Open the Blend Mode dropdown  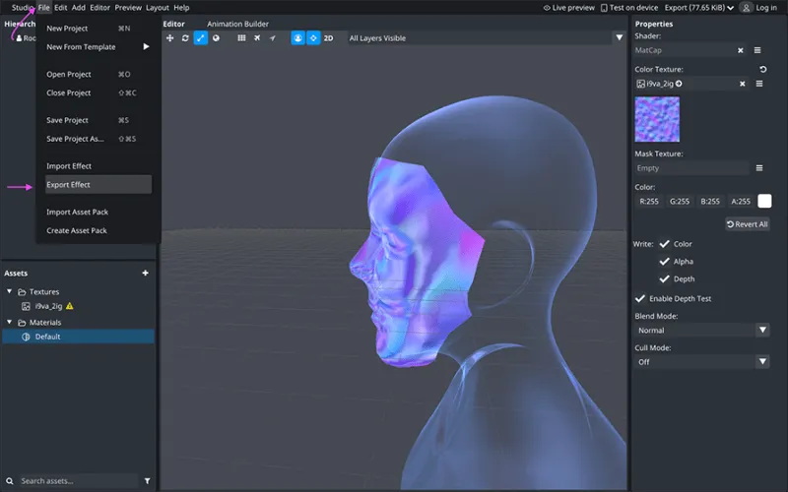[x=701, y=331]
